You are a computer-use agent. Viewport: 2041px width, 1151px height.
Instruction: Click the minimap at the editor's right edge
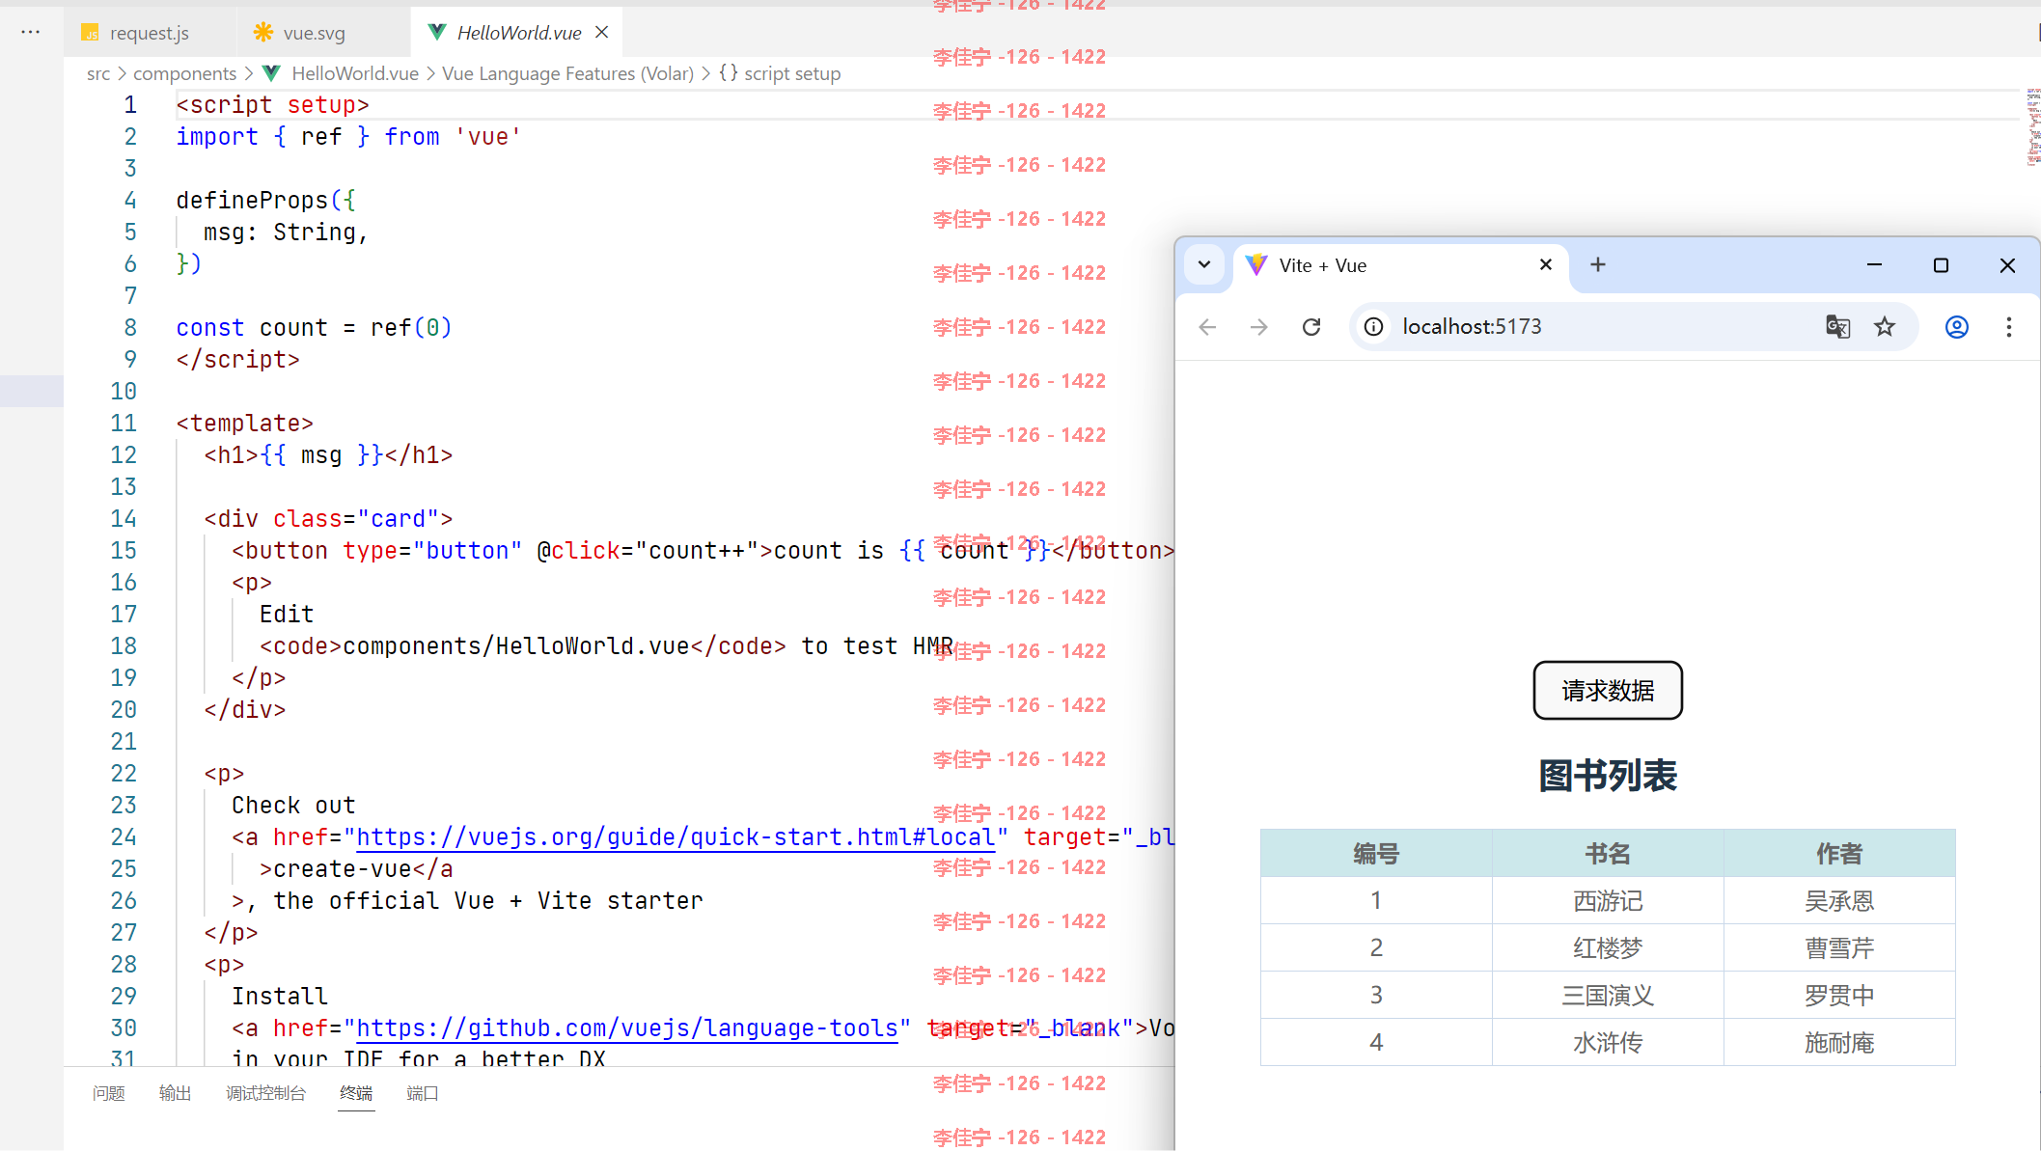tap(2032, 127)
